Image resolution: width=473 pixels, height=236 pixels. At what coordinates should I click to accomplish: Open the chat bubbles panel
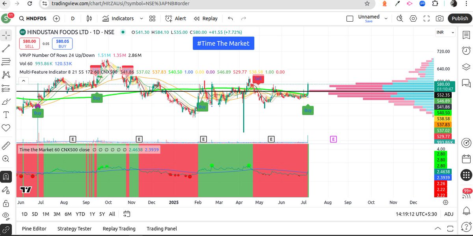466,83
